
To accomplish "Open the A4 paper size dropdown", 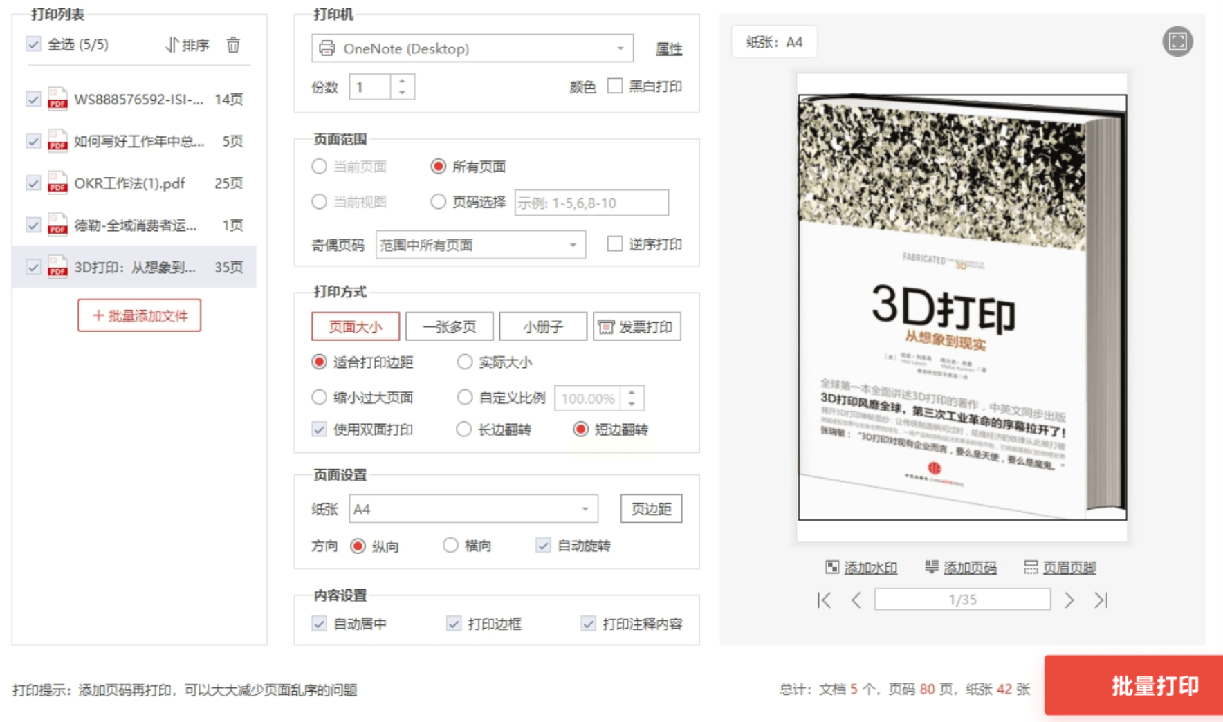I will pos(474,509).
